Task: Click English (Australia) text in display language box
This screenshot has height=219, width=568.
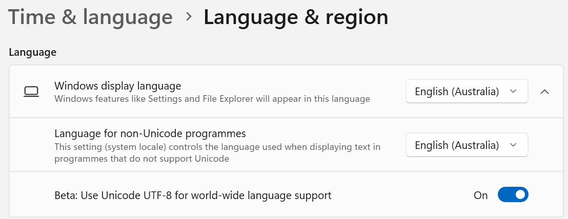Action: (x=457, y=92)
